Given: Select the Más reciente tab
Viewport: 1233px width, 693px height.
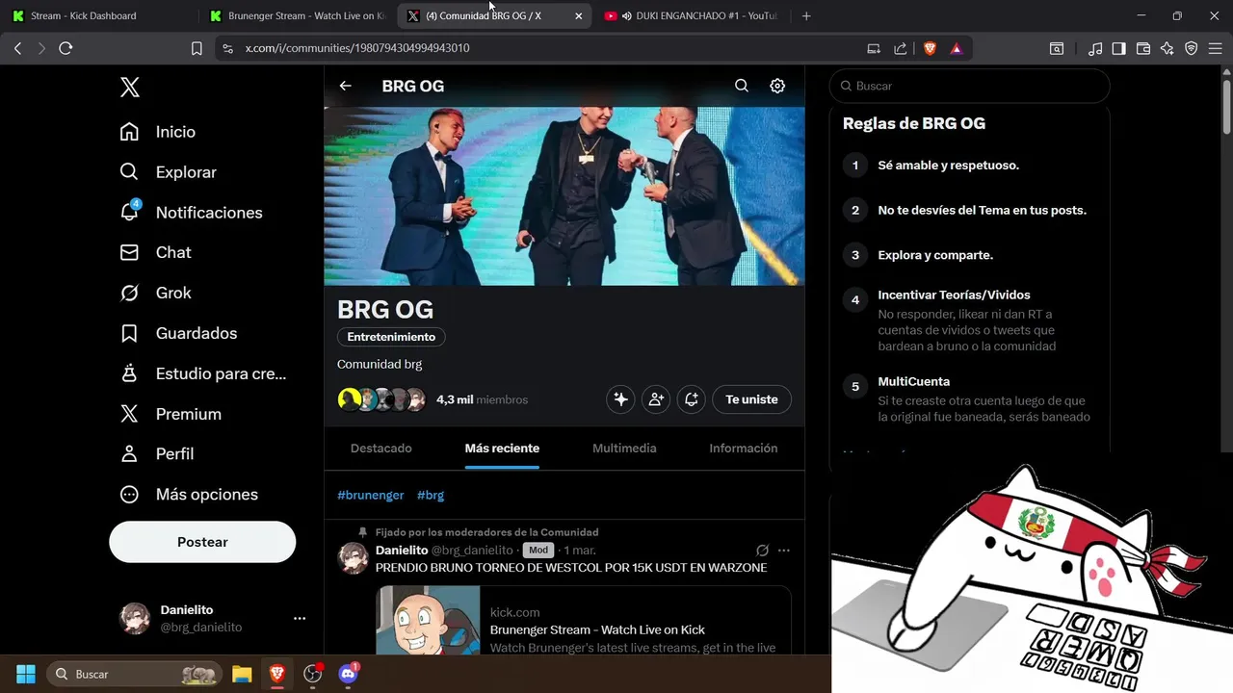Looking at the screenshot, I should coord(502,449).
